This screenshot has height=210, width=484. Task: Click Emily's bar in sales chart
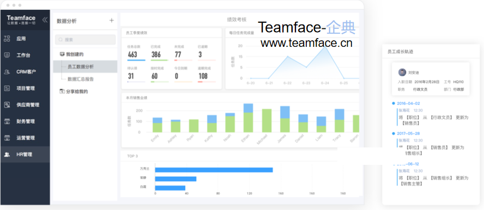(x=157, y=125)
